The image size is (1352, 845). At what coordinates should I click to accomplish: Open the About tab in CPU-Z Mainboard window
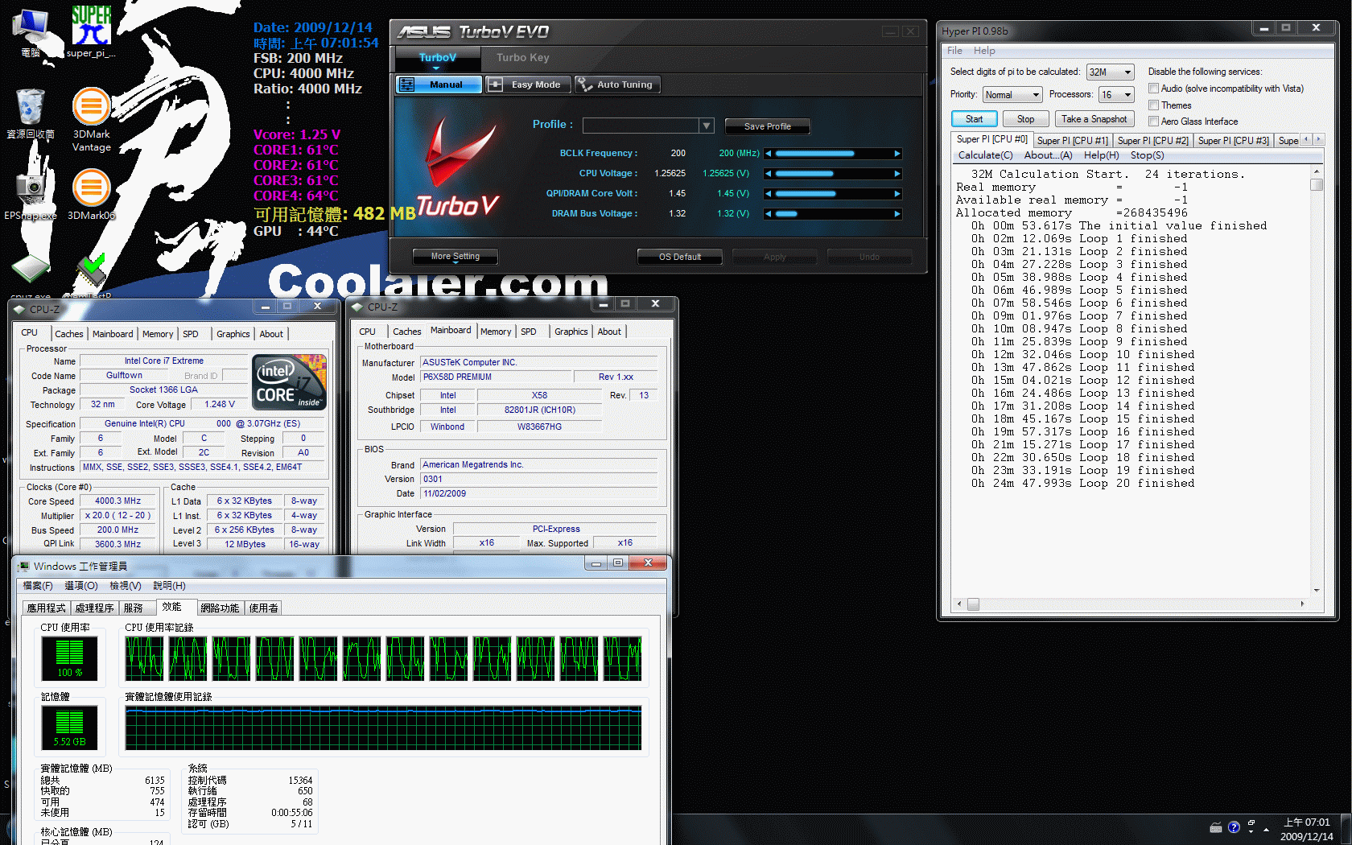click(x=609, y=332)
